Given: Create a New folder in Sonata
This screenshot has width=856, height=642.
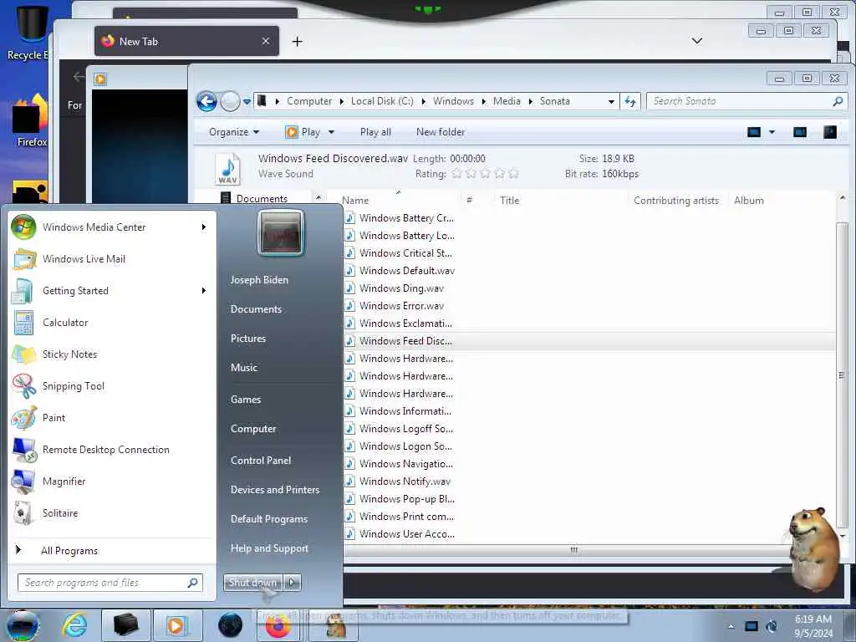Looking at the screenshot, I should [x=441, y=132].
